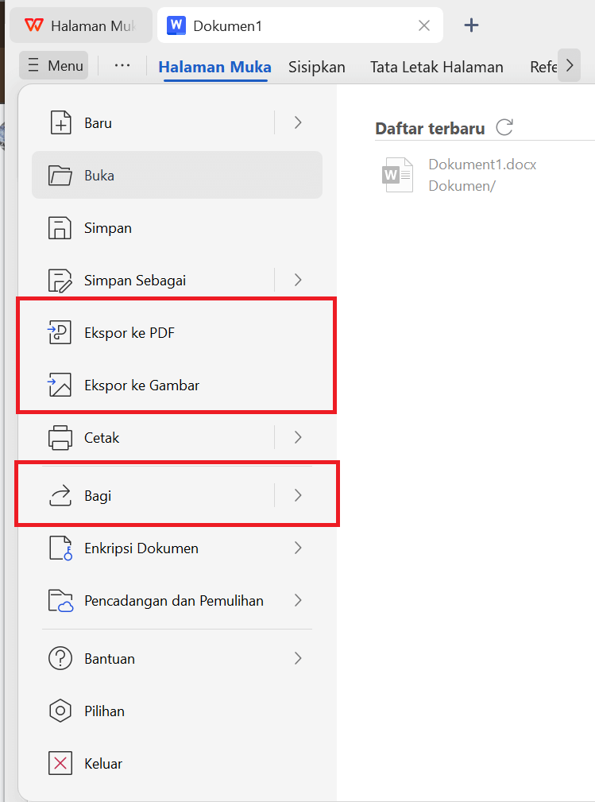This screenshot has height=802, width=595.
Task: Click the Pencadangan dan Pemulihan cloud icon
Action: 60,600
